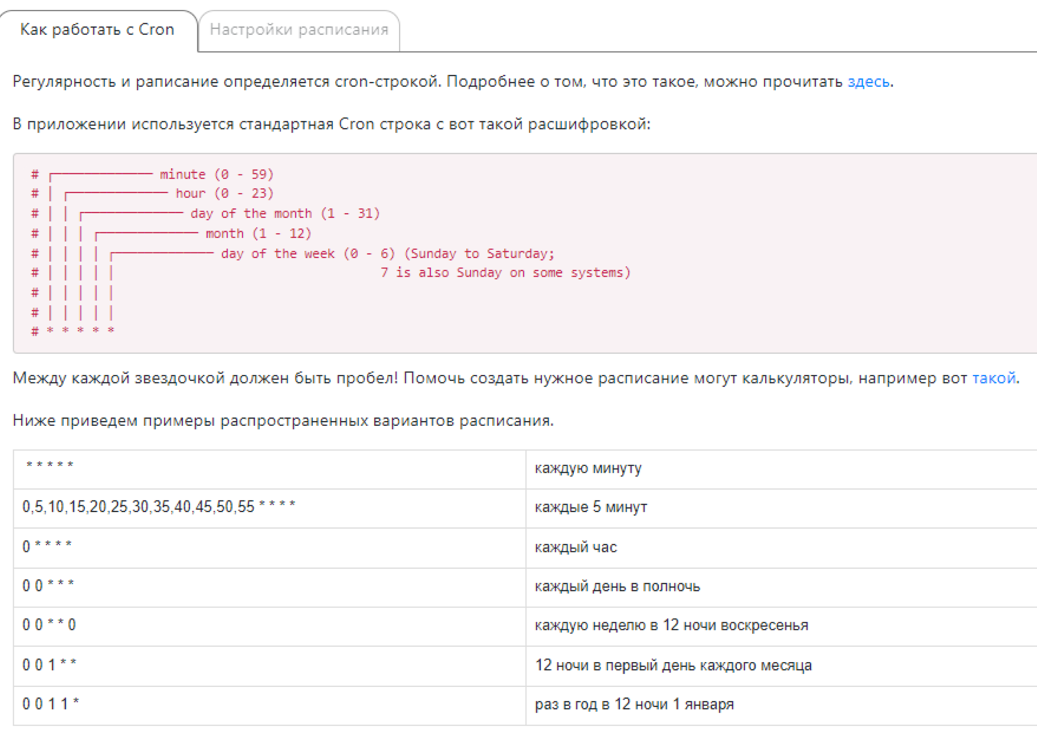Follow the 'здесь' cron info link

pos(868,82)
